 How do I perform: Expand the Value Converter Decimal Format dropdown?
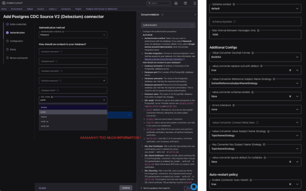255,57
